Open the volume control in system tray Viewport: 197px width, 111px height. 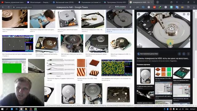click(x=183, y=109)
